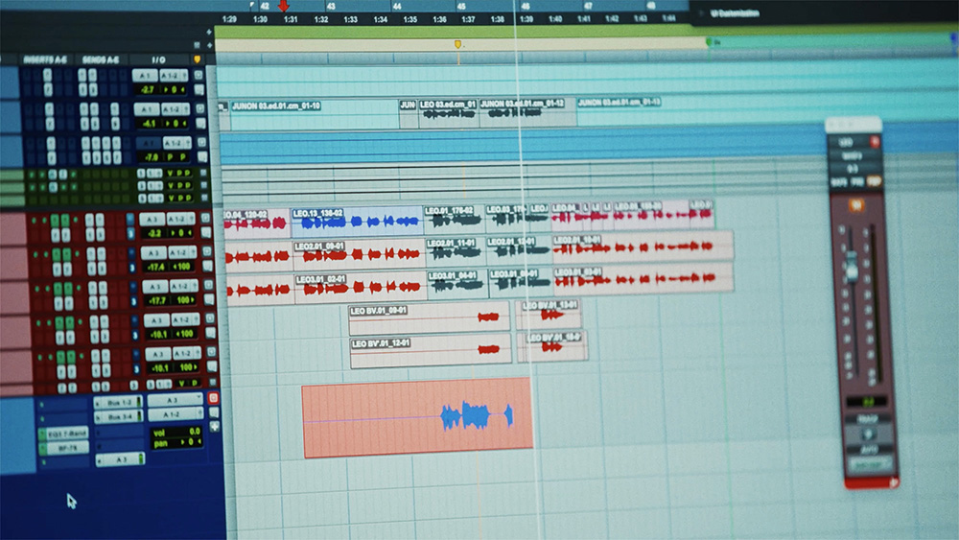
Task: Click track view icon on first A1 track
Action: [x=199, y=75]
